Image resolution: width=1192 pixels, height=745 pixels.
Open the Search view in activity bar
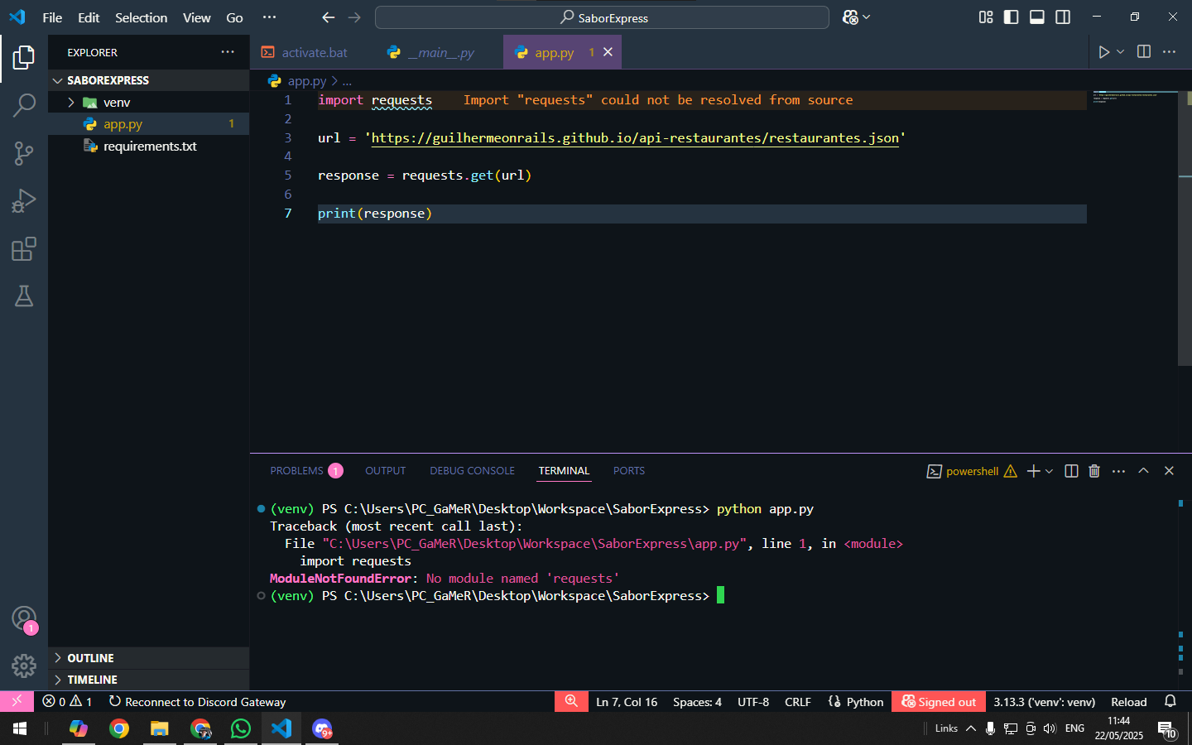coord(24,105)
